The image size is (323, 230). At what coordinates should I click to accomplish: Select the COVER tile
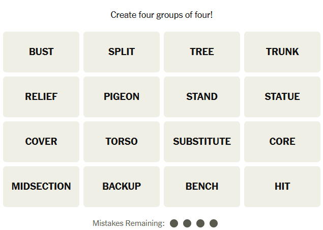[41, 142]
